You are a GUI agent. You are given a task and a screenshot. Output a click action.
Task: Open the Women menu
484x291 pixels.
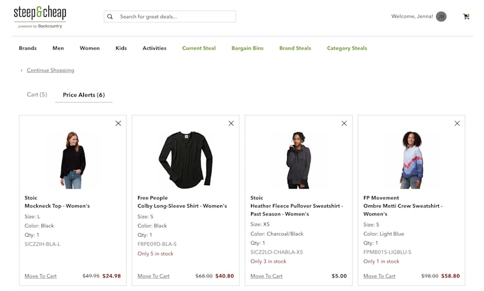pyautogui.click(x=90, y=48)
